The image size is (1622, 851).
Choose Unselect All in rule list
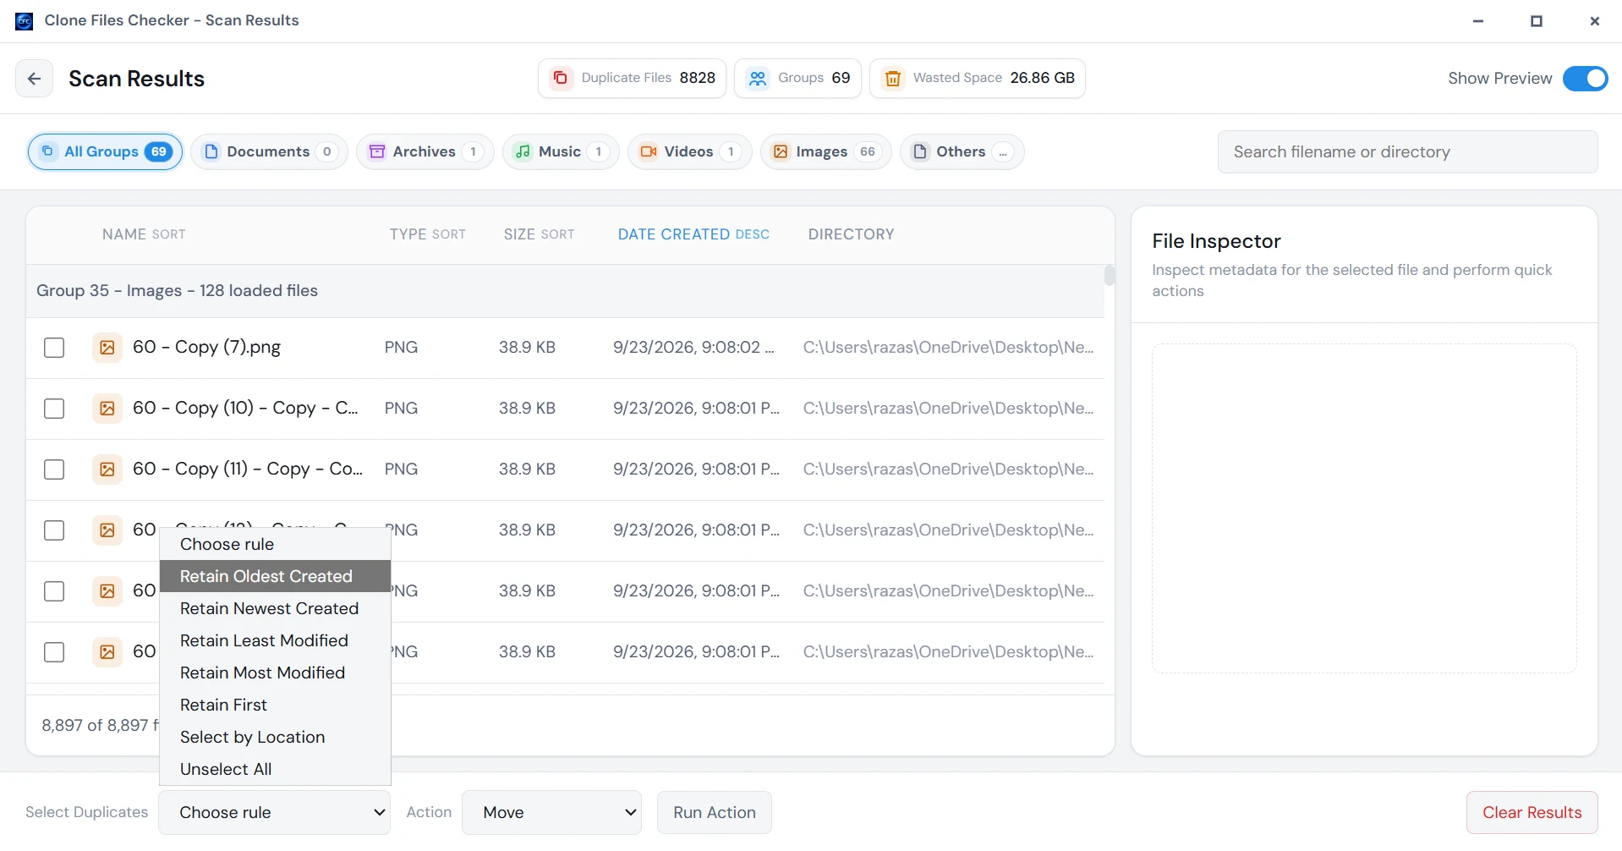(275, 769)
